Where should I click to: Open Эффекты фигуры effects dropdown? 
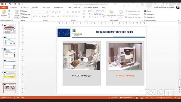pos(133,17)
